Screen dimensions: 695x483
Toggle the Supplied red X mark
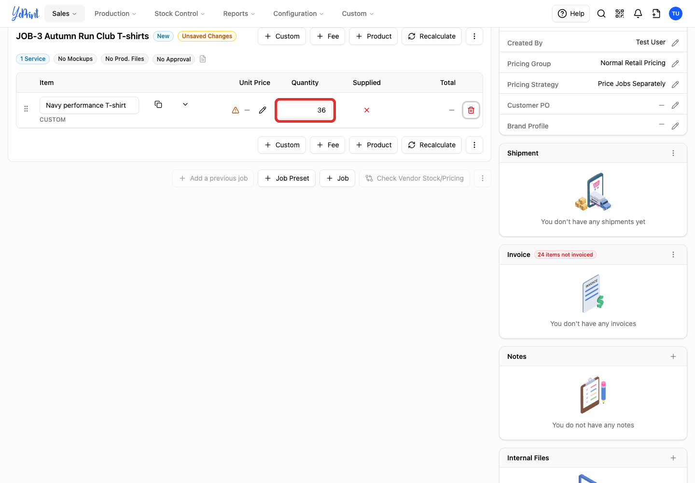pyautogui.click(x=367, y=110)
